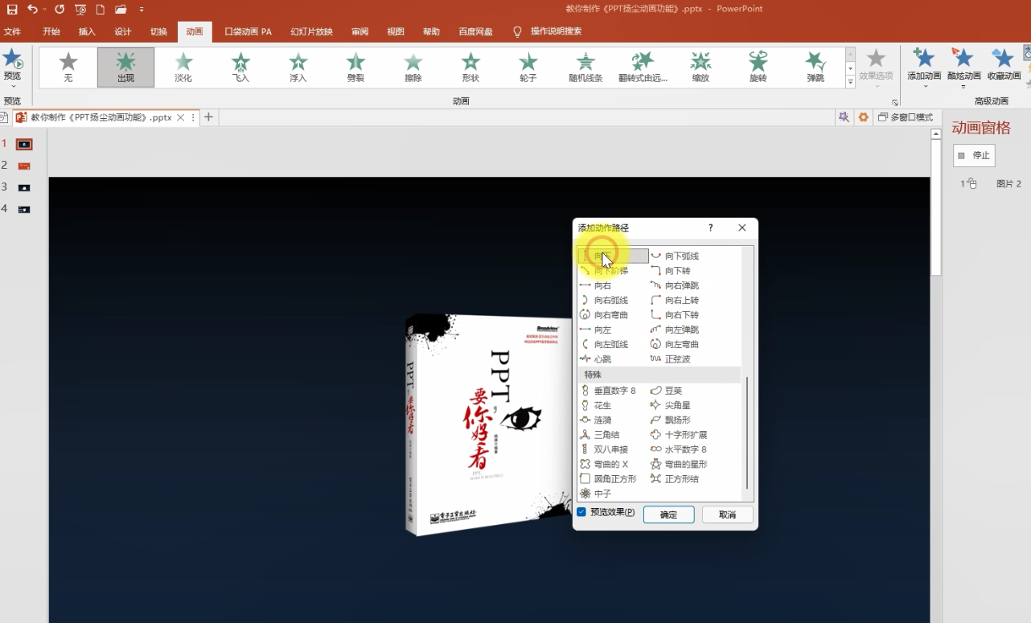Toggle the 预览效果 checkbox
The height and width of the screenshot is (623, 1031).
581,512
